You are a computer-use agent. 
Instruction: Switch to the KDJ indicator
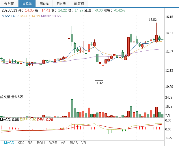click(21, 143)
